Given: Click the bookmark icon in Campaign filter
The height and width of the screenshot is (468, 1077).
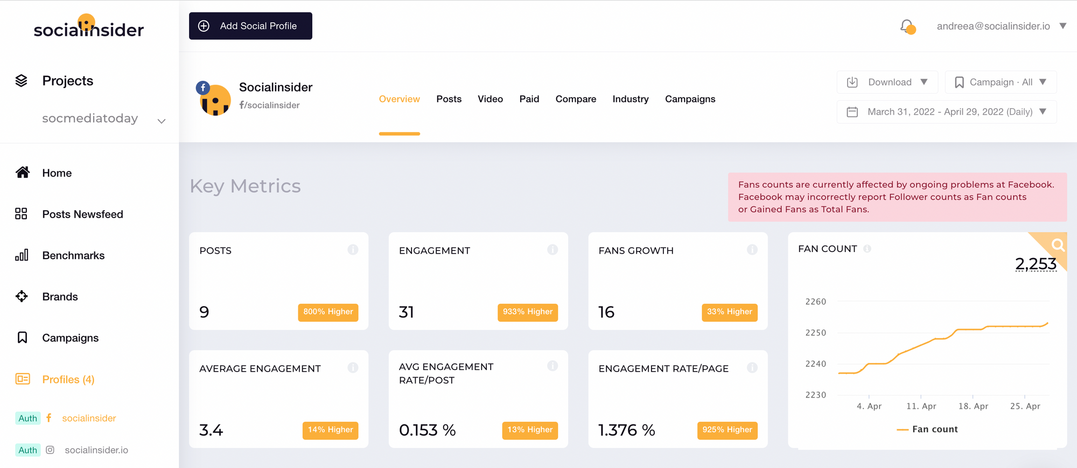Looking at the screenshot, I should (959, 82).
